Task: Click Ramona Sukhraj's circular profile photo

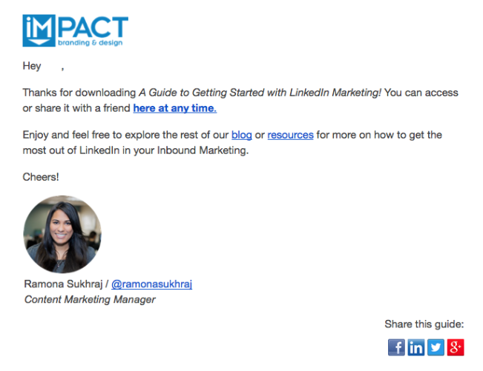Action: (x=62, y=234)
